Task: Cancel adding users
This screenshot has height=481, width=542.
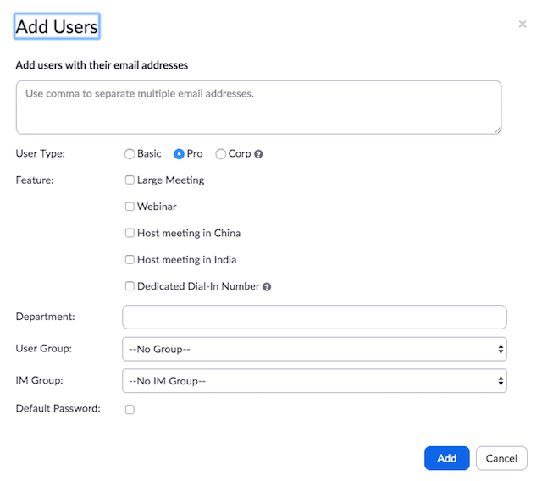Action: tap(501, 458)
